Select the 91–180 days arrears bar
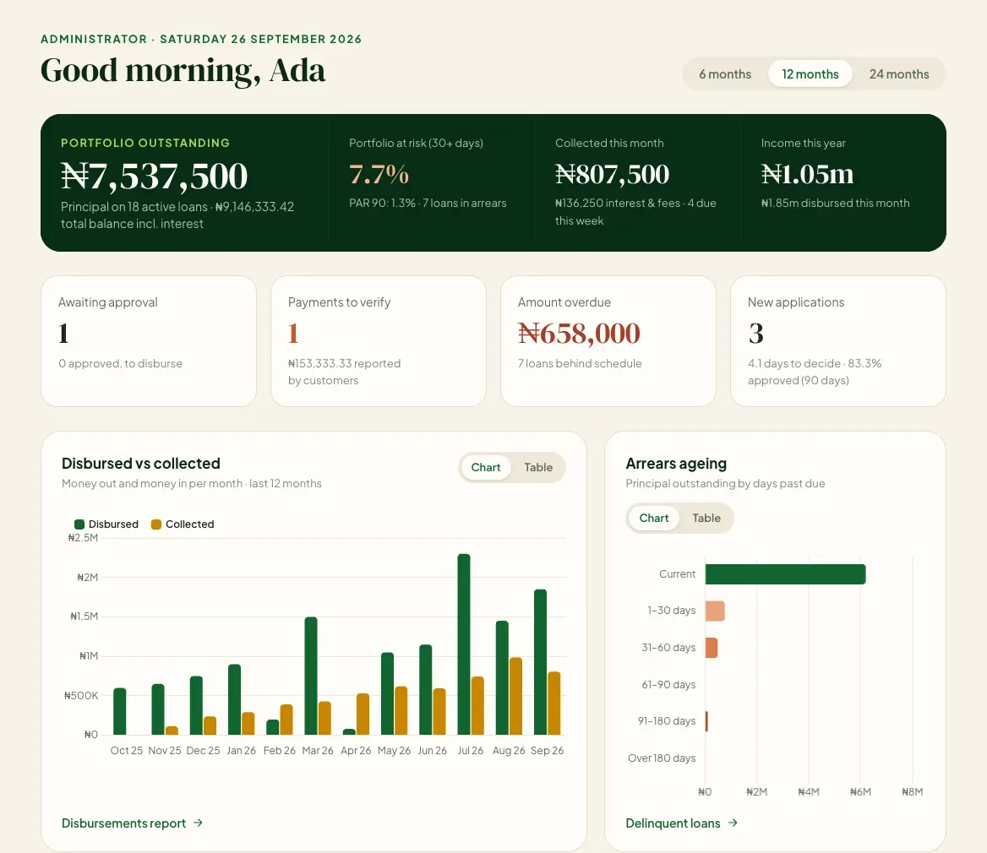Viewport: 987px width, 853px height. tap(707, 721)
